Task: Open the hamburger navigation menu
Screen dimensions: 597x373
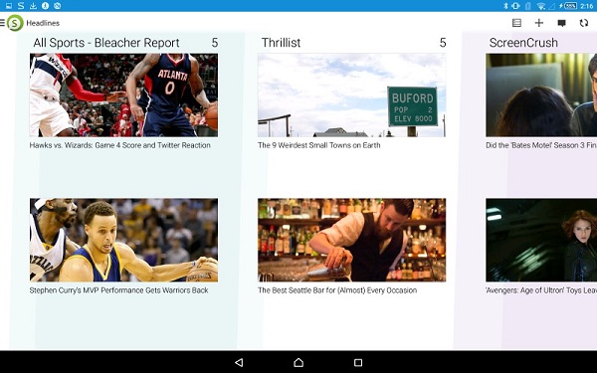Action: tap(2, 23)
